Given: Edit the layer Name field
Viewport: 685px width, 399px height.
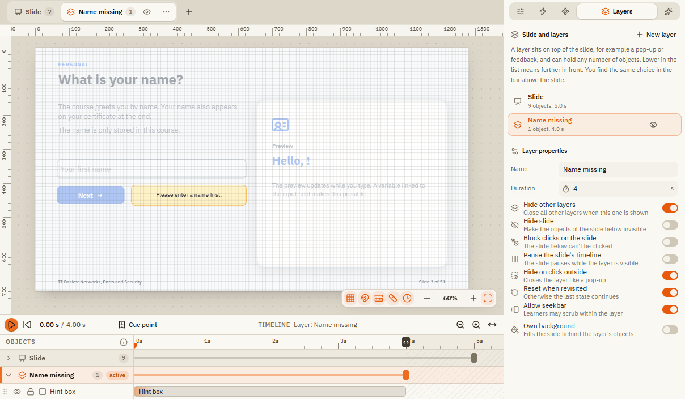Looking at the screenshot, I should (x=618, y=169).
